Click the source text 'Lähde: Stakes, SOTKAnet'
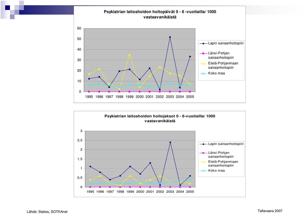Screen dimensions: 304x214 point(47,212)
